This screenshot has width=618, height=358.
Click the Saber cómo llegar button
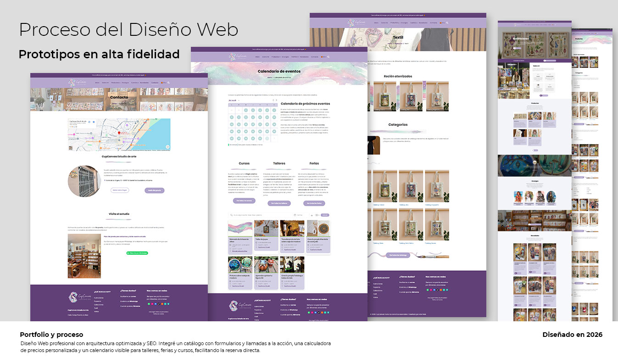pos(119,190)
